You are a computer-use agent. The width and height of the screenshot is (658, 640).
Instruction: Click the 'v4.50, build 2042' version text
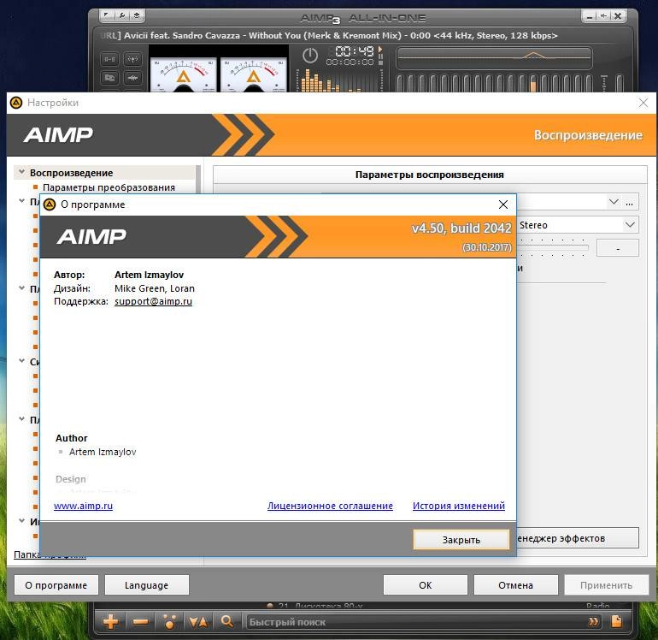pos(461,228)
